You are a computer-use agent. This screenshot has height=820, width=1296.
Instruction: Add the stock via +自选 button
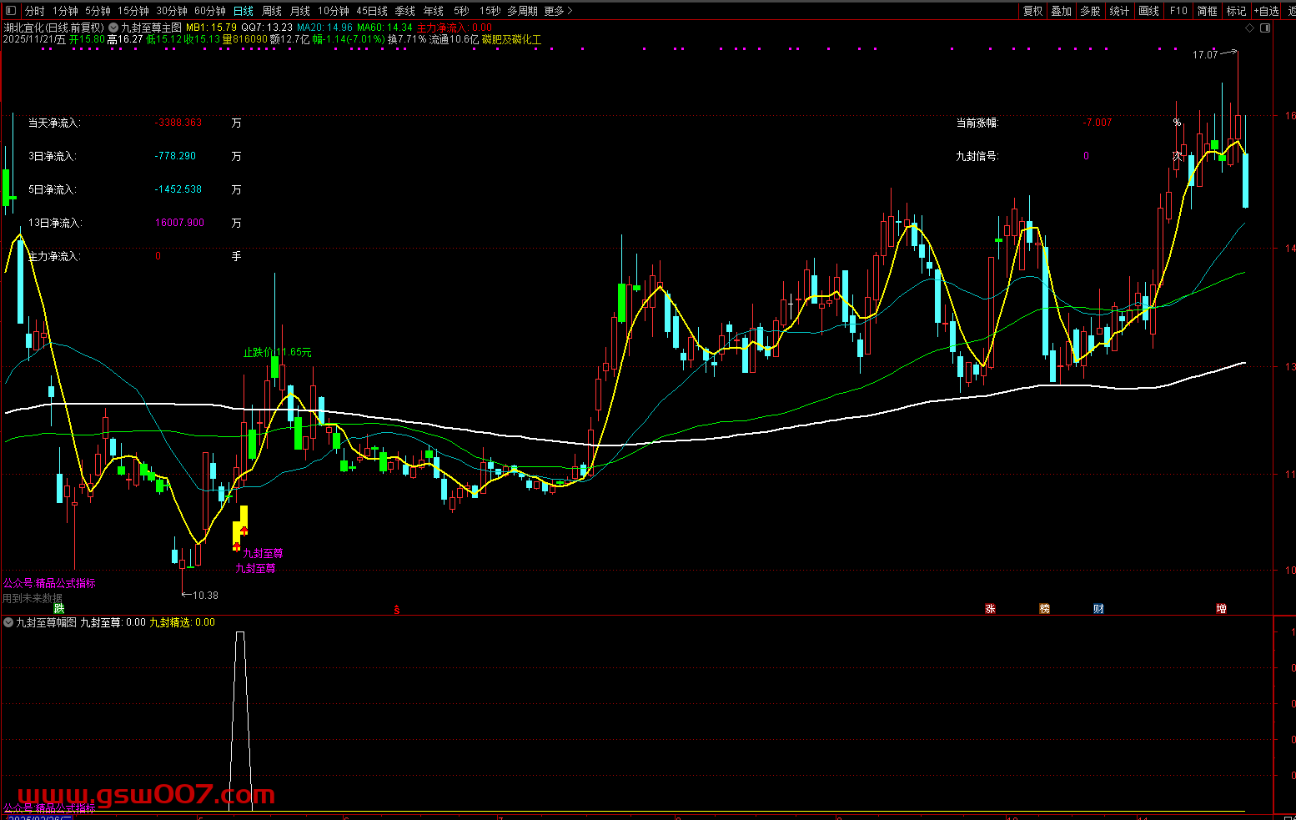1266,11
